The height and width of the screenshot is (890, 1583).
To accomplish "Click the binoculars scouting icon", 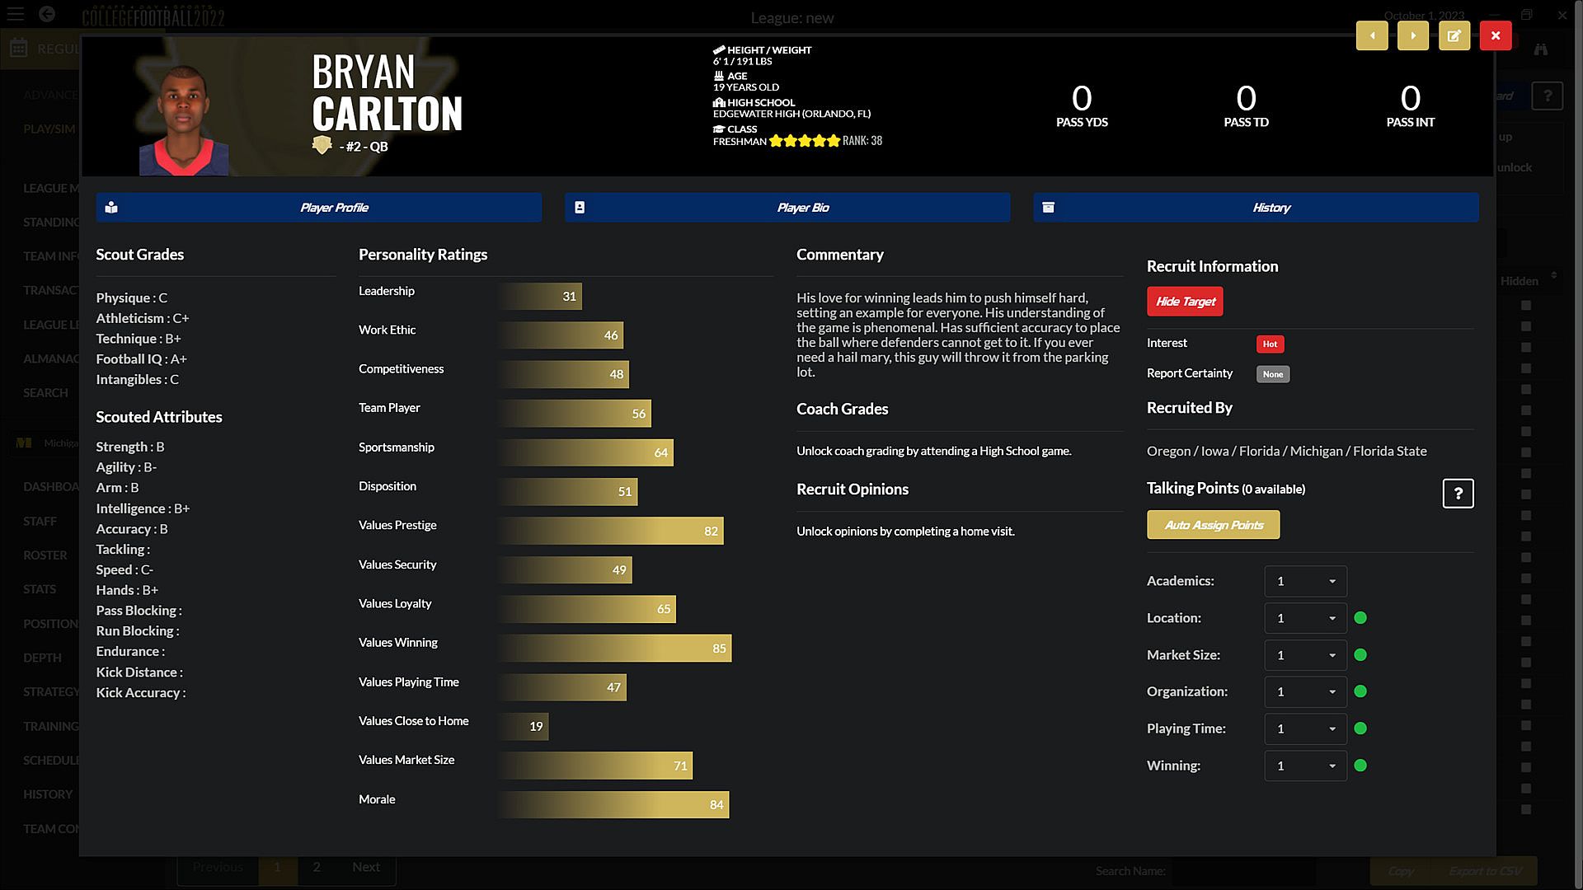I will click(x=1540, y=49).
